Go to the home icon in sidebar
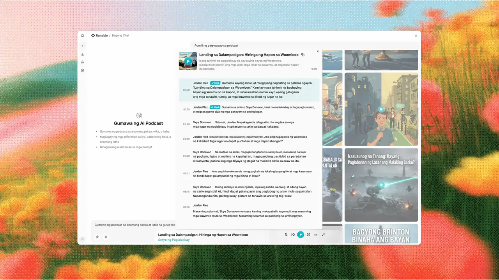This screenshot has width=499, height=280. pyautogui.click(x=82, y=35)
